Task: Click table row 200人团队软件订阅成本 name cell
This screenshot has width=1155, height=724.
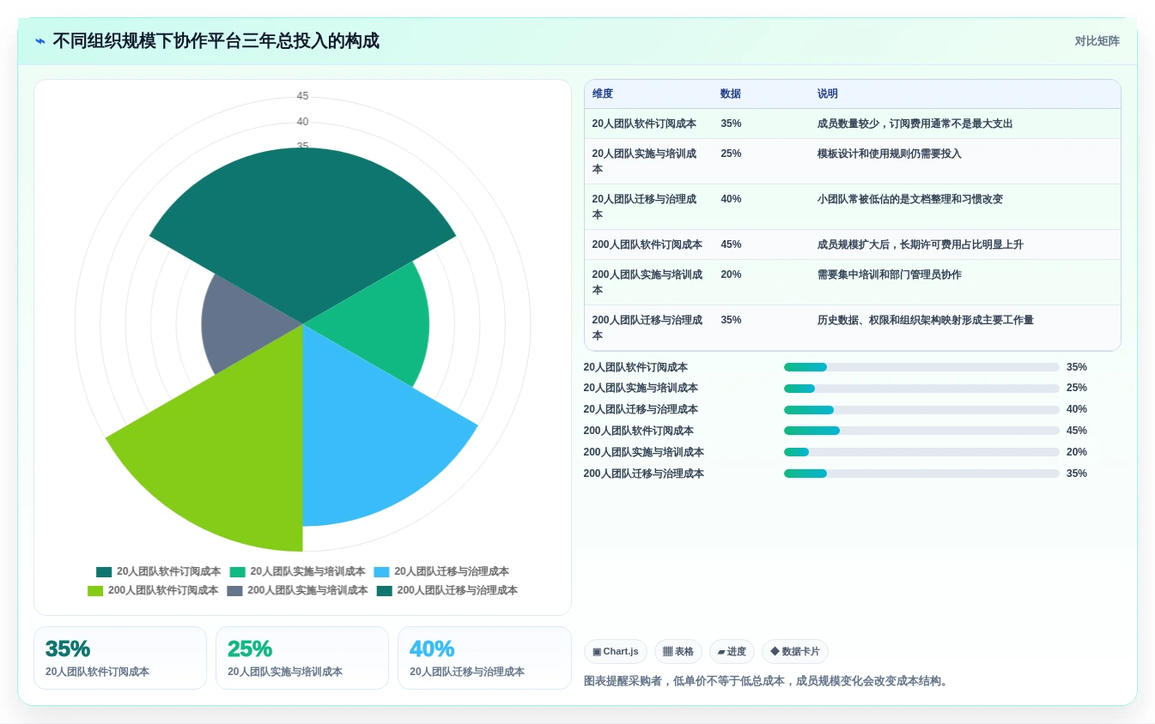Action: [x=647, y=244]
